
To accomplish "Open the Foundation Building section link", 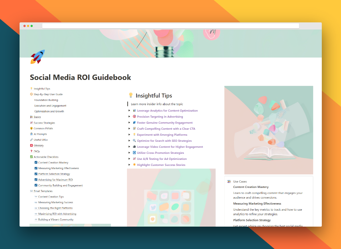I will pos(46,100).
